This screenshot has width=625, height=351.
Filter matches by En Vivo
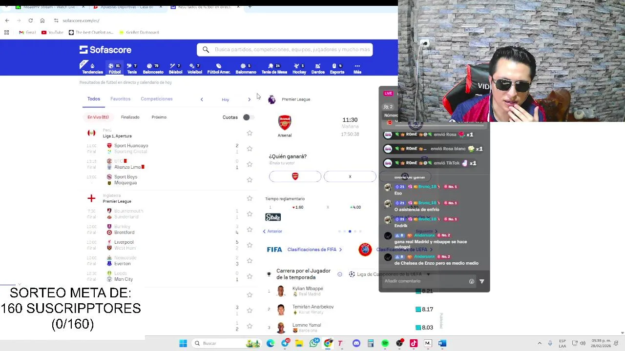98,117
